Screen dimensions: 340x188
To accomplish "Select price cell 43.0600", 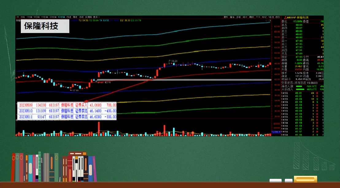I will [x=95, y=105].
